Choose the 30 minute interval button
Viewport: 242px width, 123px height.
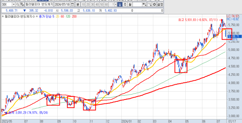93,5
